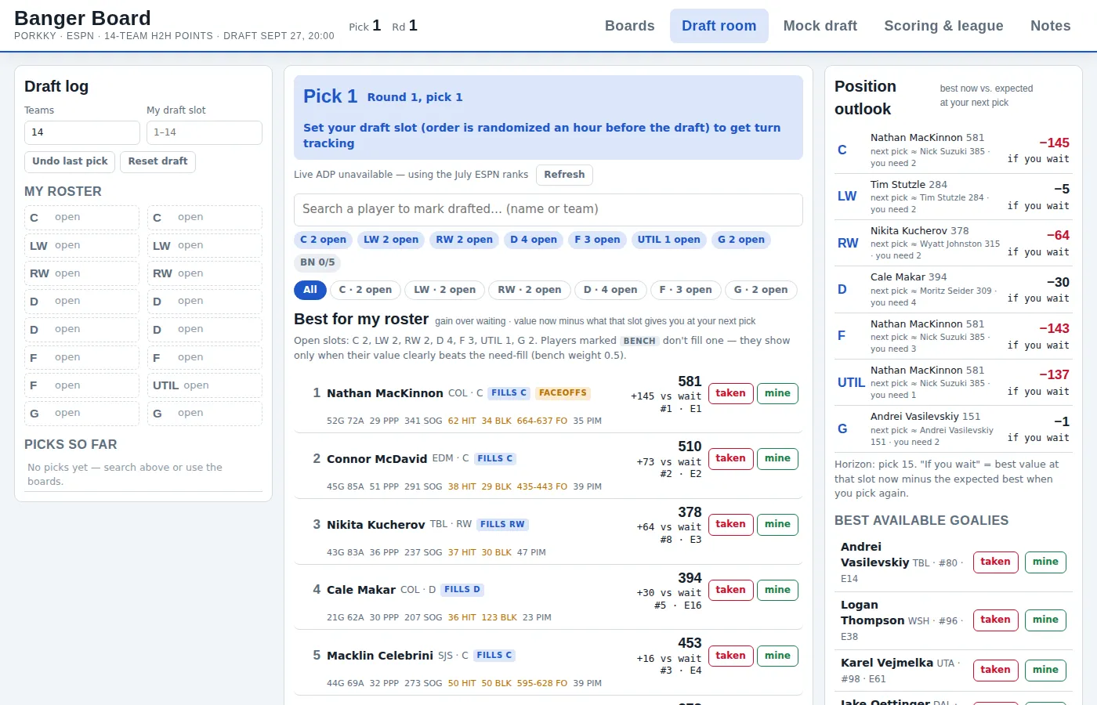The height and width of the screenshot is (705, 1097).
Task: Switch to Draft room tab
Action: point(719,26)
